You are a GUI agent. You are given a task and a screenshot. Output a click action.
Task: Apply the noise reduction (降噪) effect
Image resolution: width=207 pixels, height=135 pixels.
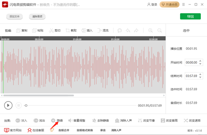[57, 120]
